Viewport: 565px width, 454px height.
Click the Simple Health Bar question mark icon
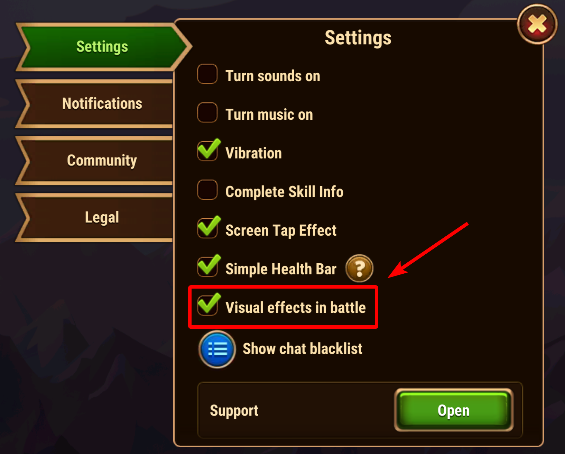[359, 268]
